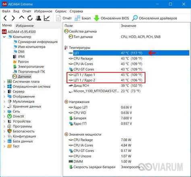Screen dimensions: 191x177
Task: Expand the Безопасность tree node
Action: point(4,131)
